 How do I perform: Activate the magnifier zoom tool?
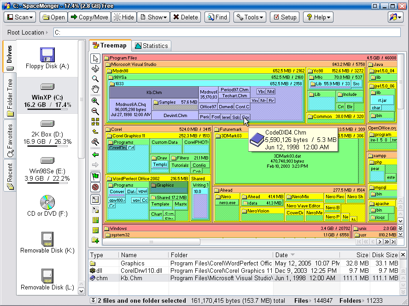click(95, 79)
